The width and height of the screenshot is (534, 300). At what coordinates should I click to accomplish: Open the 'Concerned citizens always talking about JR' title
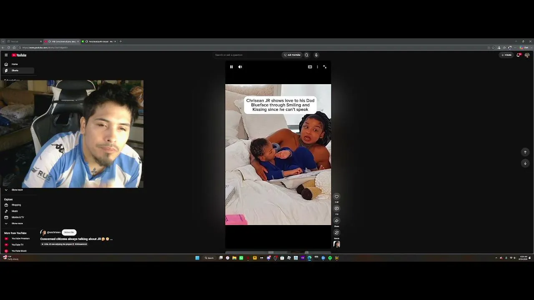click(x=76, y=239)
